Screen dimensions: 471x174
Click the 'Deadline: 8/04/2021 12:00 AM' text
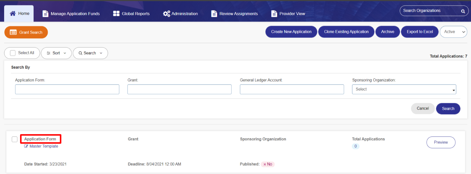coord(155,164)
